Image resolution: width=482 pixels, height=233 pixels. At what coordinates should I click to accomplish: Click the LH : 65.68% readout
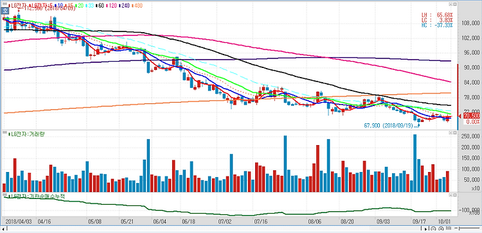(437, 14)
